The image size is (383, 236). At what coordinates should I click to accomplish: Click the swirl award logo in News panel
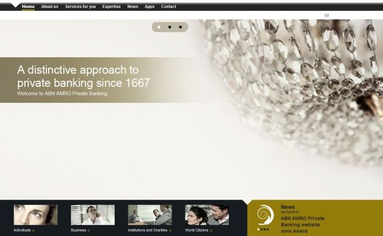tap(265, 215)
